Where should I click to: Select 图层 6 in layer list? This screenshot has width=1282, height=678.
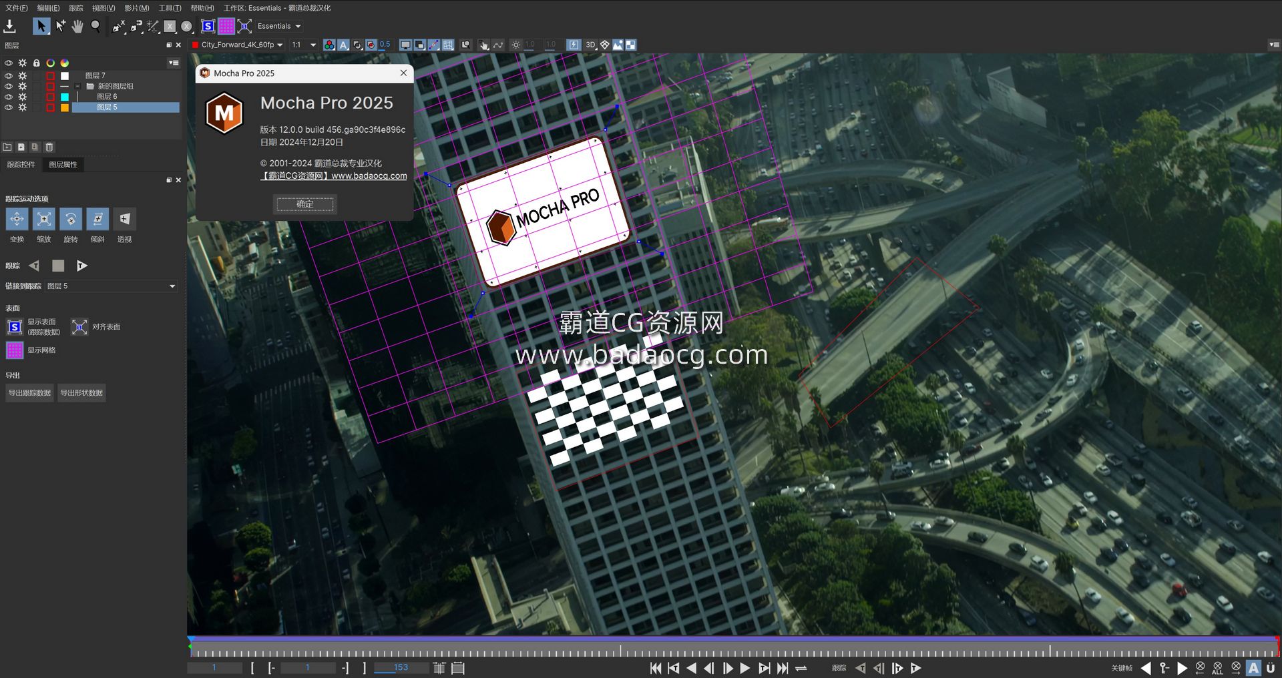(126, 97)
